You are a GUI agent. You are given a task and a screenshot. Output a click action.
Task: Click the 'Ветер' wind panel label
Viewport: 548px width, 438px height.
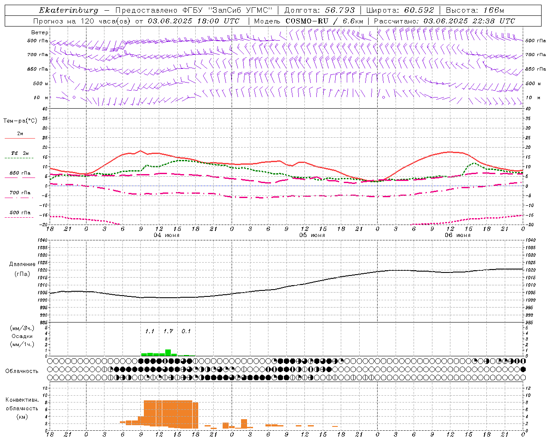pos(40,33)
